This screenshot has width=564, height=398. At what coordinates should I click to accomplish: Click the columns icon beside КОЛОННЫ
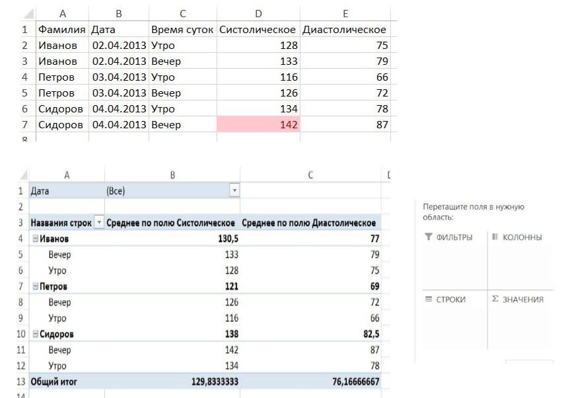495,237
